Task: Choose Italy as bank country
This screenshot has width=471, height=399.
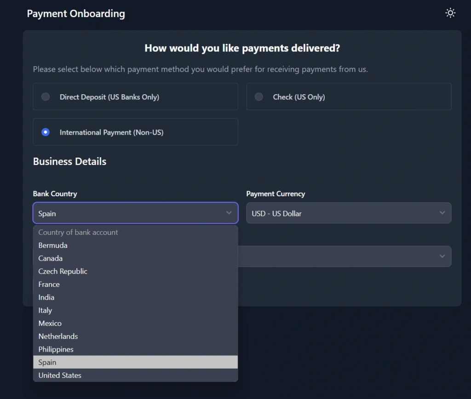Action: [45, 310]
